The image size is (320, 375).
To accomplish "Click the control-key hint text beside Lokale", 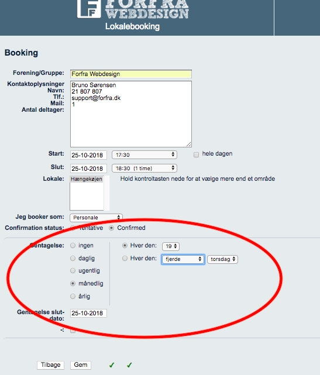I will point(198,178).
